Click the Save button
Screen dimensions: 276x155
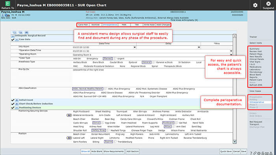(x=244, y=151)
